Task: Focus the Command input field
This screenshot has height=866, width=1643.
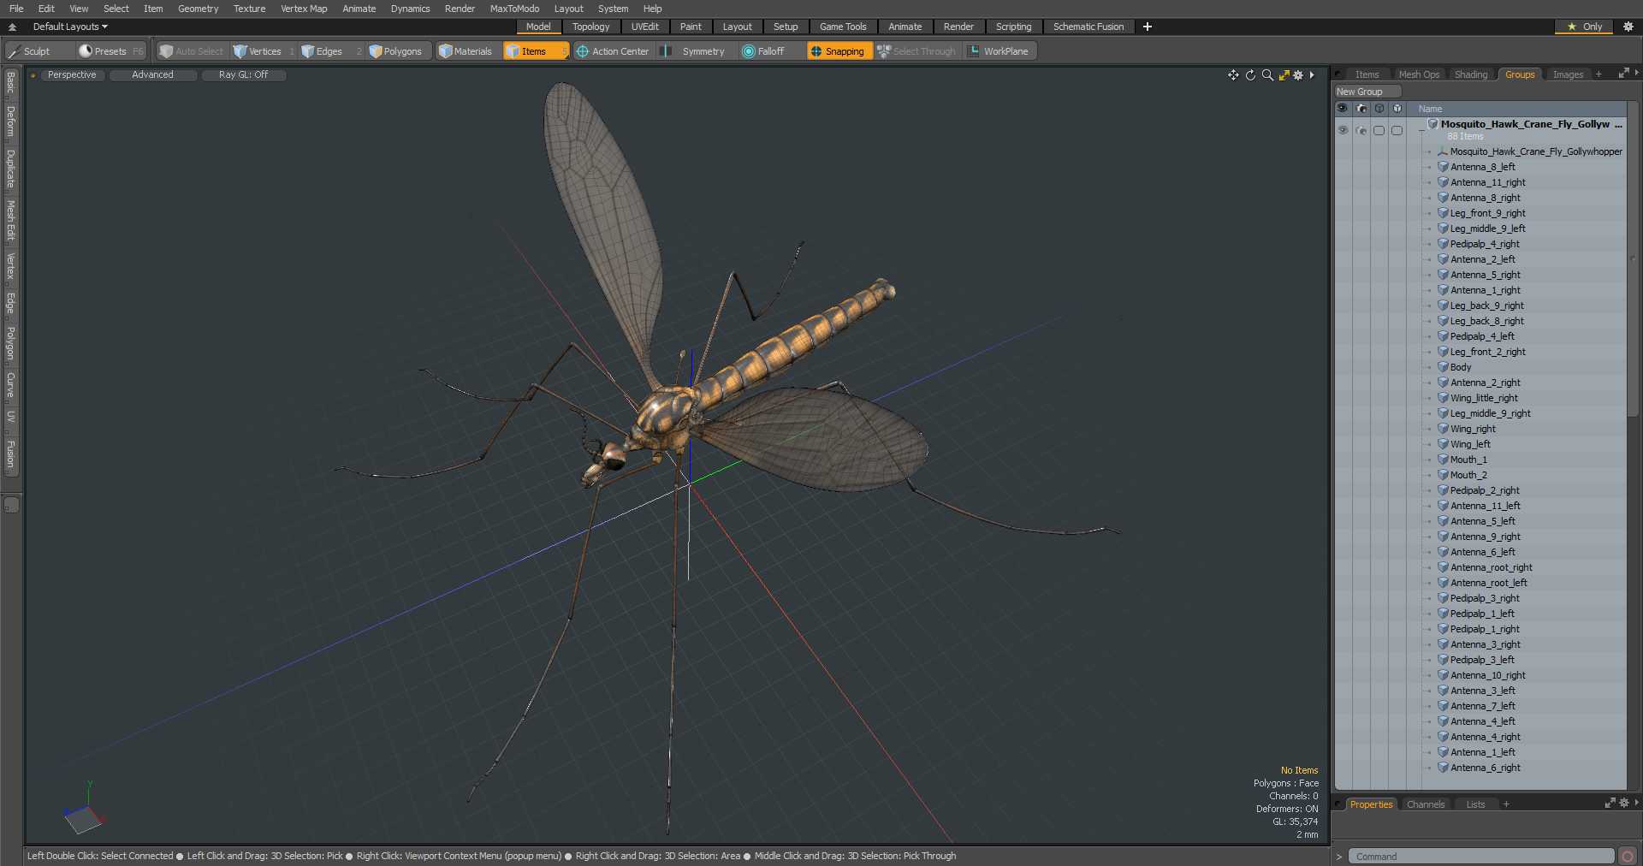Action: (x=1481, y=857)
